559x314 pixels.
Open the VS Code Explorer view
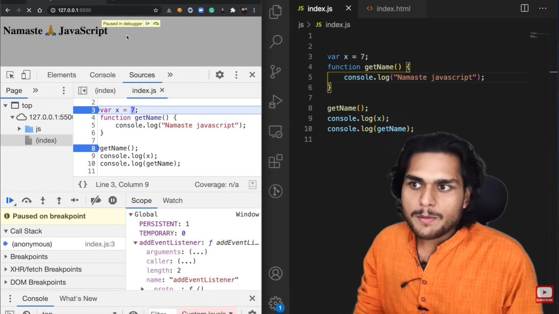[x=276, y=12]
